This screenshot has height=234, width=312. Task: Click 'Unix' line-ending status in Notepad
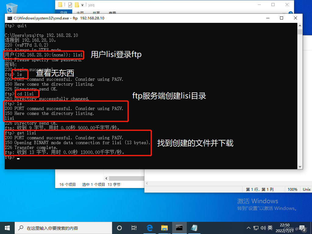point(307,189)
